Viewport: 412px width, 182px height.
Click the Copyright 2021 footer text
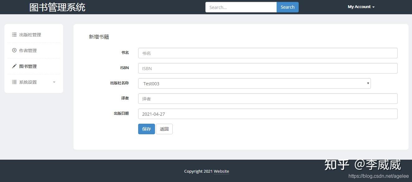click(x=198, y=171)
